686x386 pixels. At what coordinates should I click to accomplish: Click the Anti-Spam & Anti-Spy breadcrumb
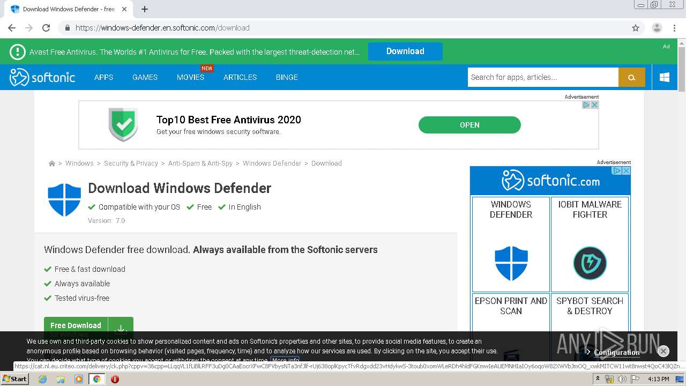[x=200, y=164]
